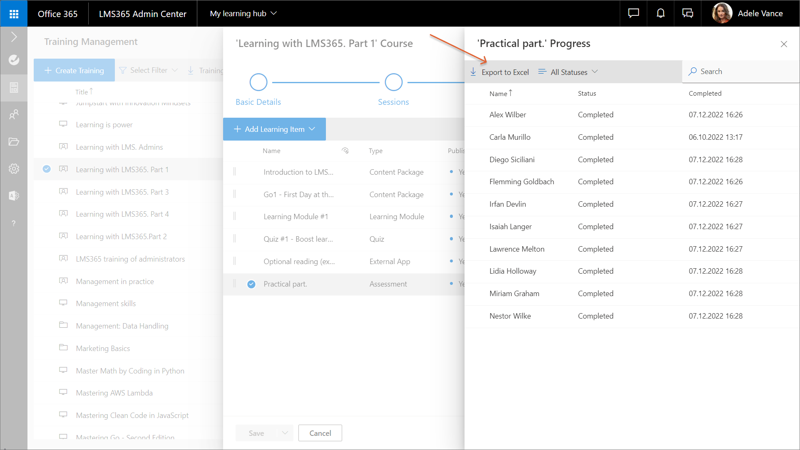800x450 pixels.
Task: Click the help question mark icon
Action: (14, 223)
